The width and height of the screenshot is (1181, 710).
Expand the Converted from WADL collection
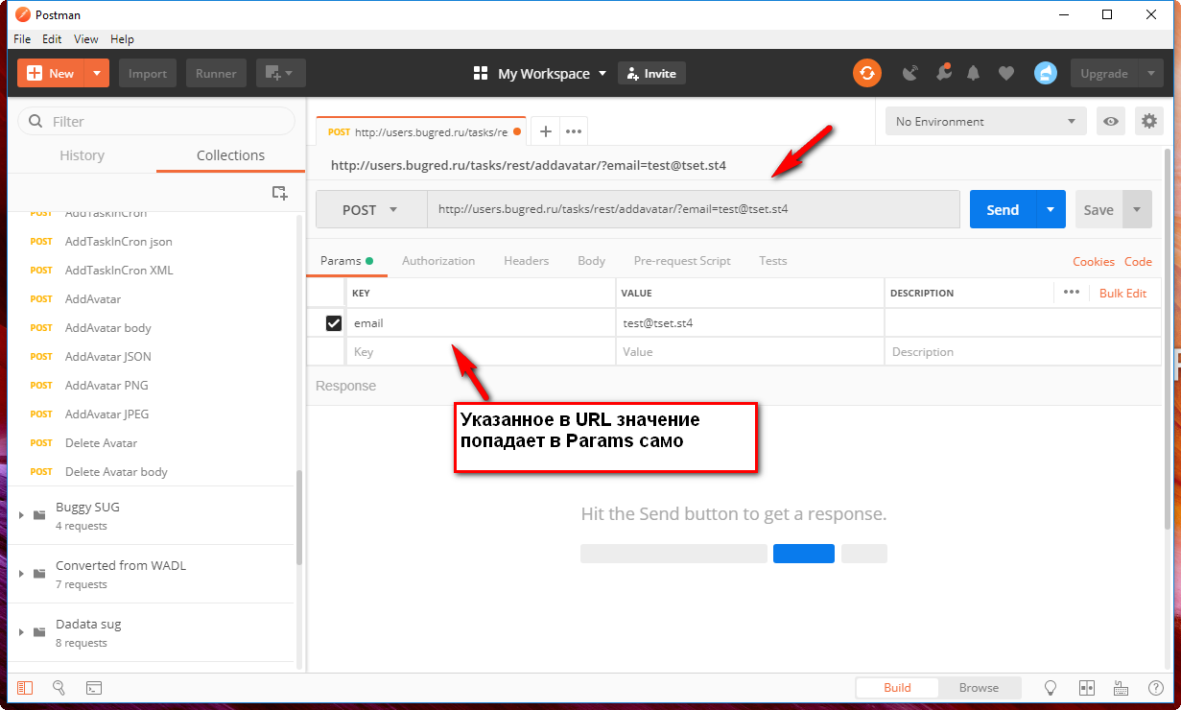(x=21, y=574)
